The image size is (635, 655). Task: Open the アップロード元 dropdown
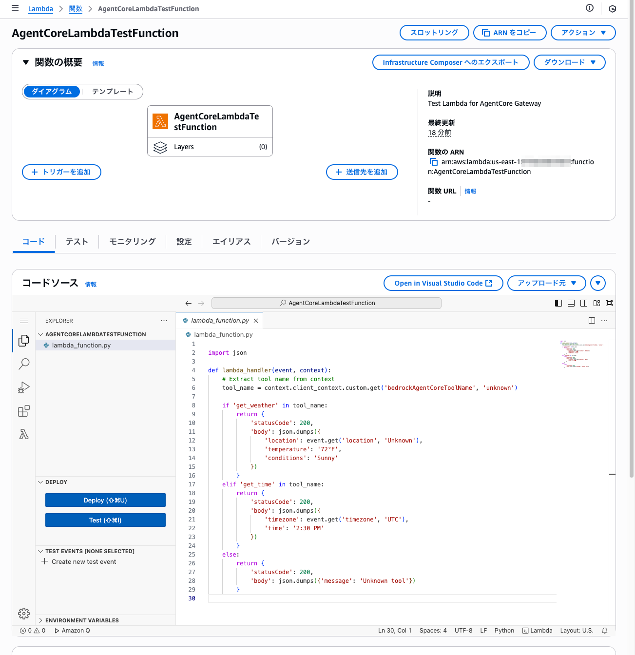[546, 283]
